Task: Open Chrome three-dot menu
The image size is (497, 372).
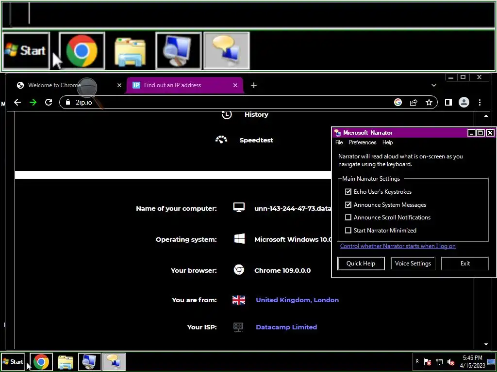Action: tap(480, 102)
